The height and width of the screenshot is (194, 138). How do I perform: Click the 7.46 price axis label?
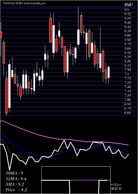coord(128,87)
